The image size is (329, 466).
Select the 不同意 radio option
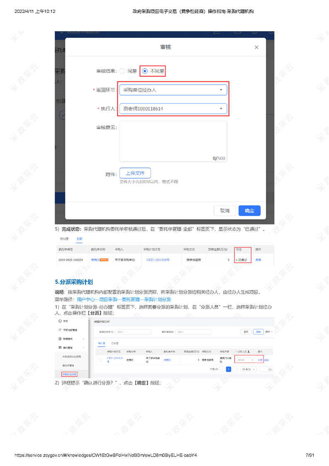pos(145,71)
